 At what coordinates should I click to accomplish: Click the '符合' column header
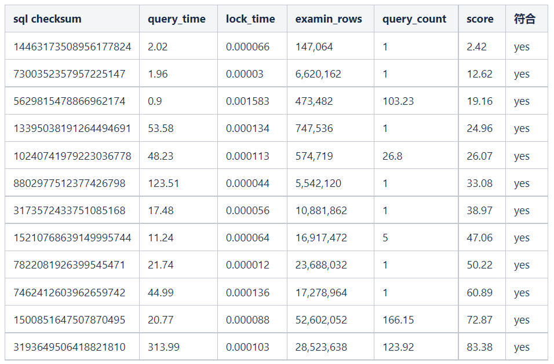point(524,19)
